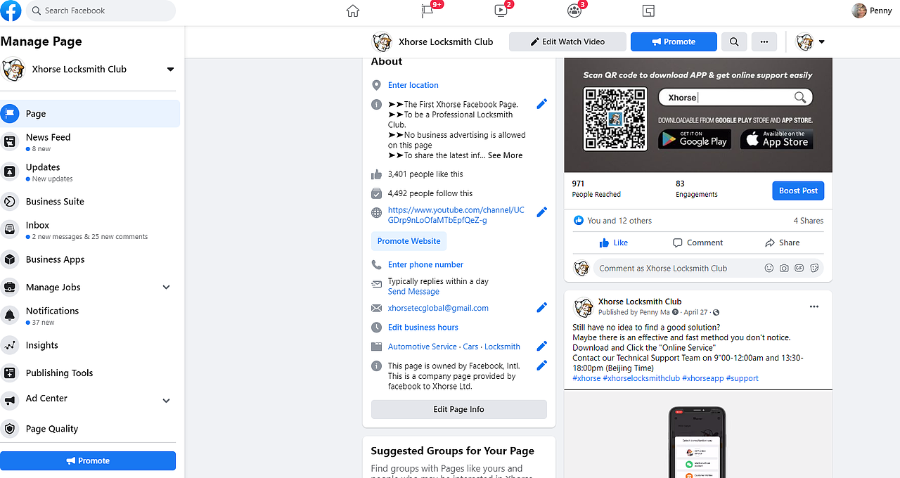The image size is (900, 478).
Task: Attach a photo to comment
Action: [x=784, y=269]
